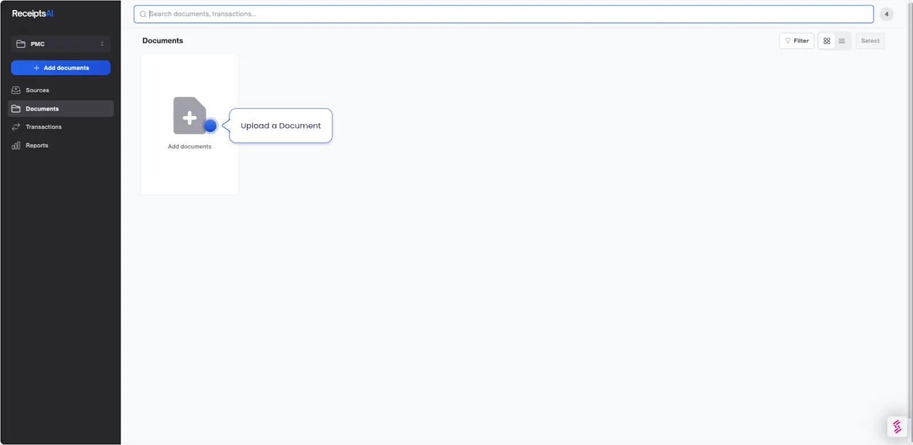Open Sources in the sidebar

point(60,90)
